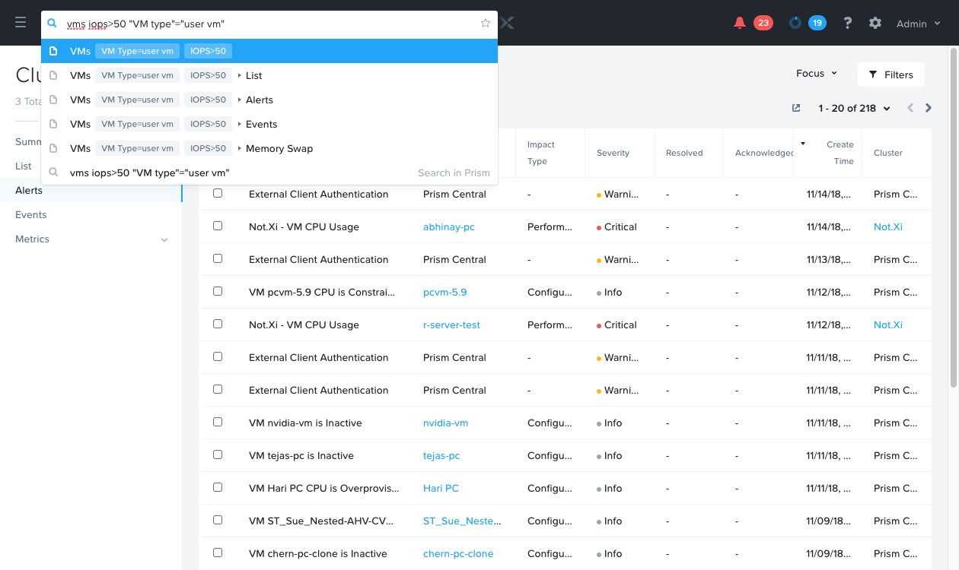Click into the search query field

click(270, 24)
